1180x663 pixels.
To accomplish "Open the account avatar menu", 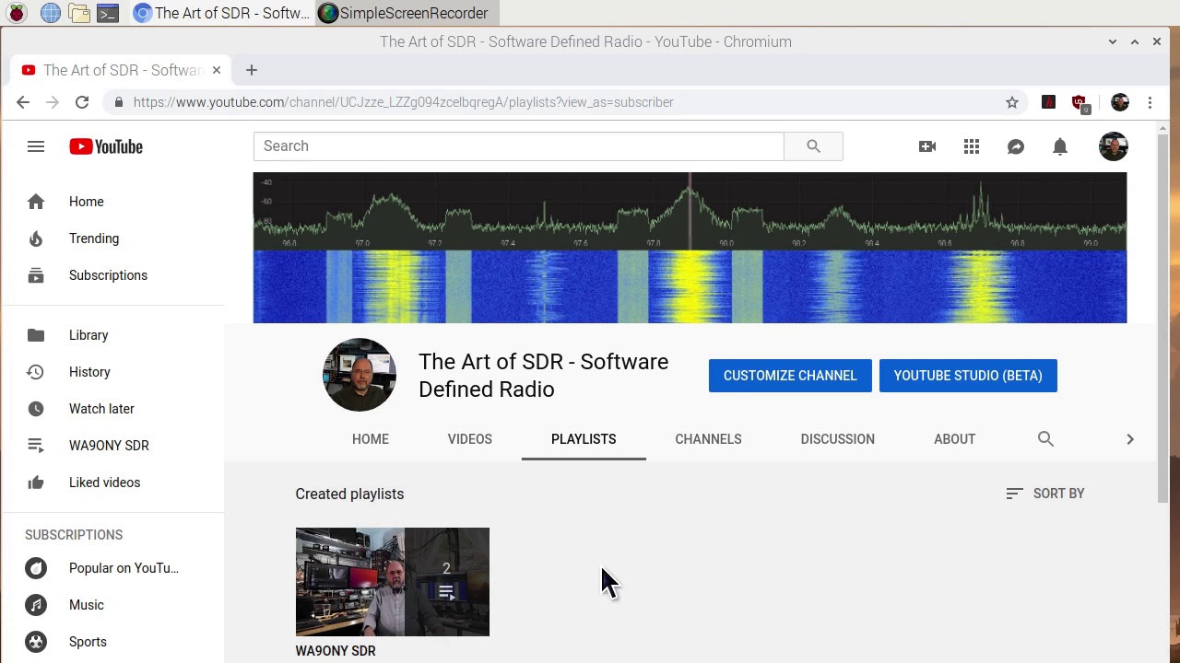I will (1114, 146).
